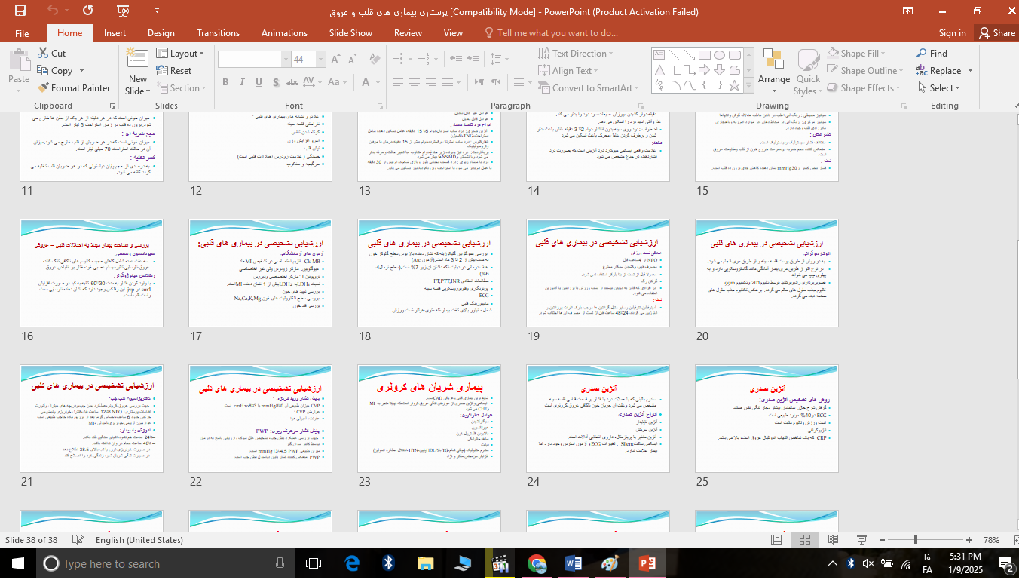
Task: Toggle Slide Sorter view button in status bar
Action: (x=805, y=540)
